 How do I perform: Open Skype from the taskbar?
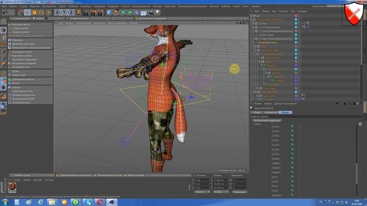(x=88, y=202)
